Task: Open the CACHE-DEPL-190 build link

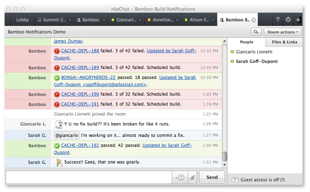Action: click(x=80, y=94)
